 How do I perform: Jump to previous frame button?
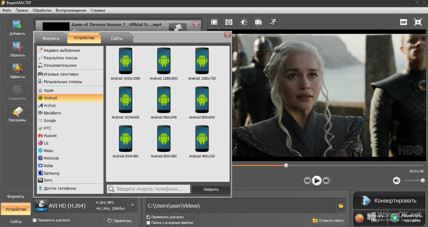click(x=307, y=181)
